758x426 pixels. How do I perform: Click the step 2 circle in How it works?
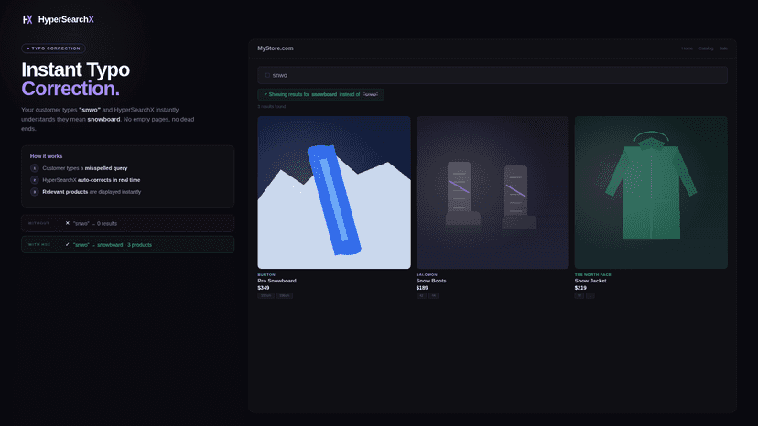pyautogui.click(x=34, y=180)
